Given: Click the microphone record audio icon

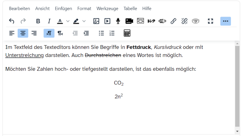Looking at the screenshot, I should click(118, 21).
